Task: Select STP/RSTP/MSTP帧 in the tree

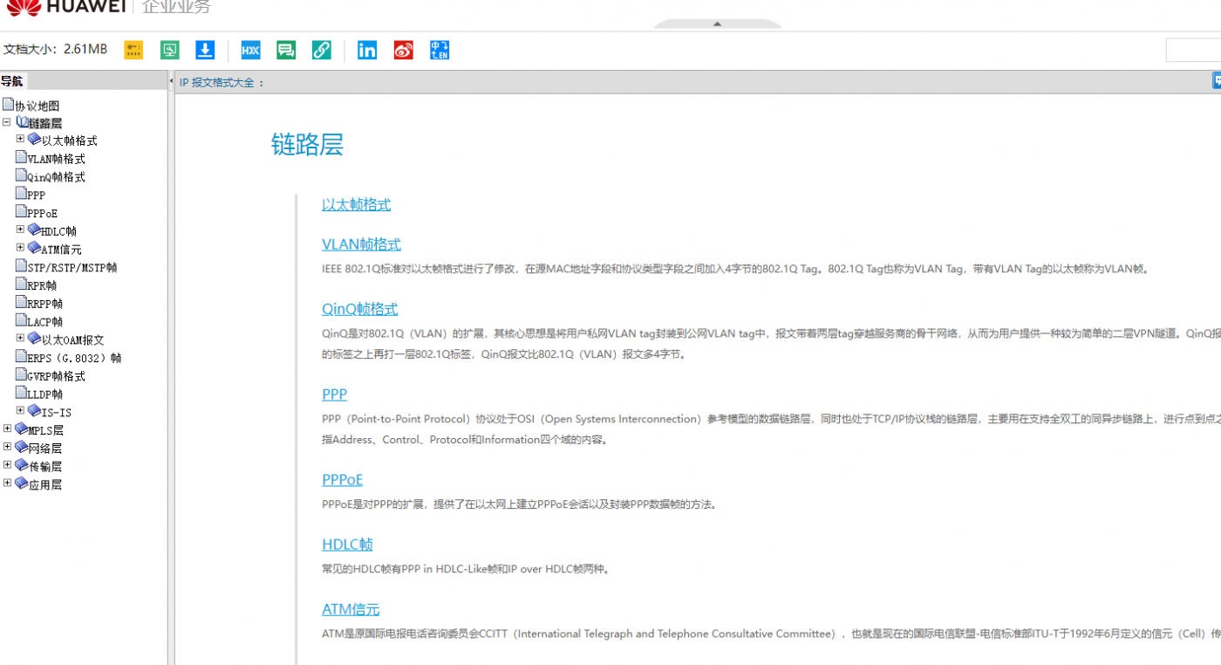Action: click(x=72, y=268)
